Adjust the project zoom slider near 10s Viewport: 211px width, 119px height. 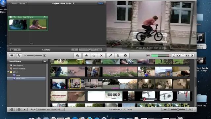click(90, 50)
